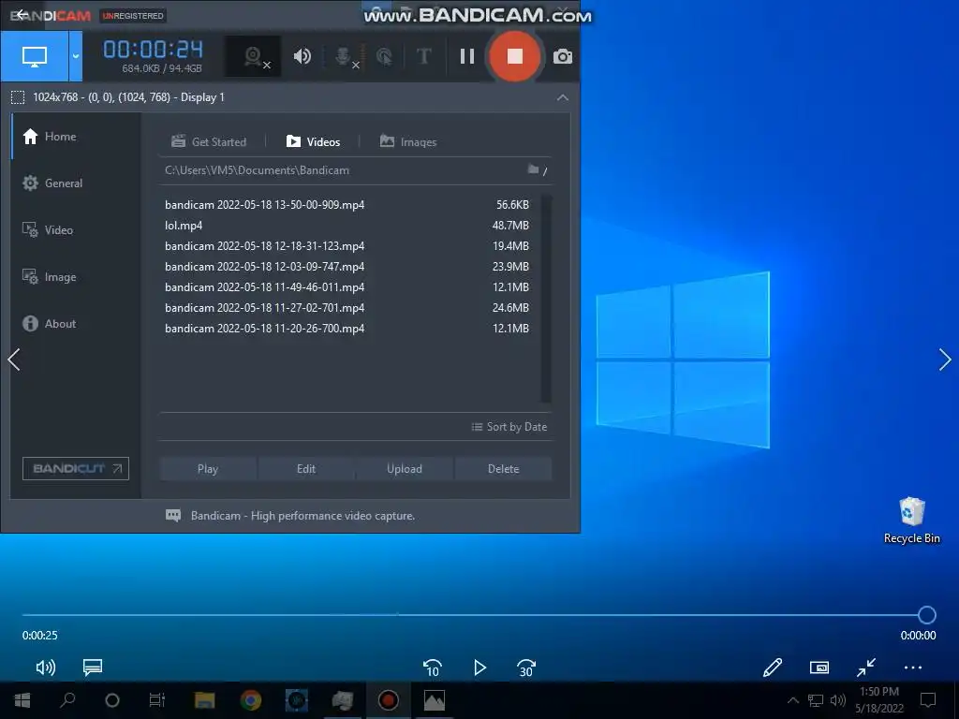
Task: Select bandicam 2022-05-18 13-50-00-909.mp4
Action: tap(347, 205)
